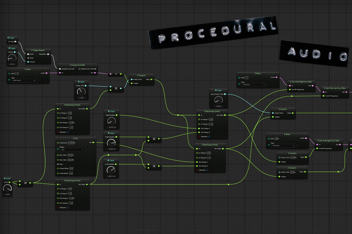
Task: Click the InterpTo Interp Time field showing 0.2
Action: [292, 172]
